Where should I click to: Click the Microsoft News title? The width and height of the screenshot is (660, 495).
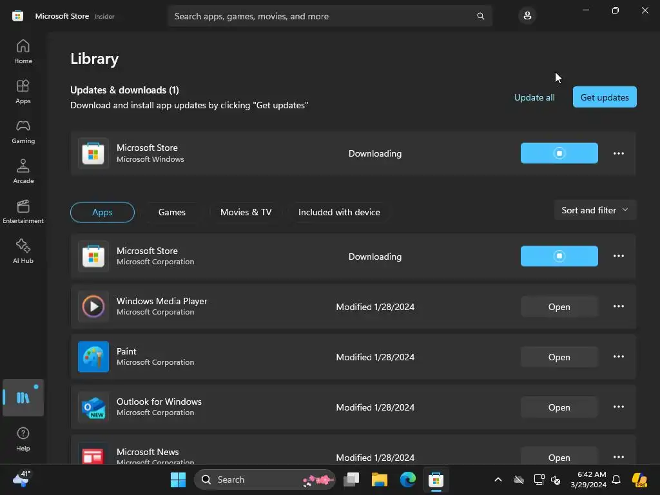pyautogui.click(x=148, y=452)
